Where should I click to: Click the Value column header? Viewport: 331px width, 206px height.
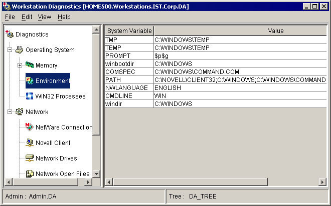240,31
